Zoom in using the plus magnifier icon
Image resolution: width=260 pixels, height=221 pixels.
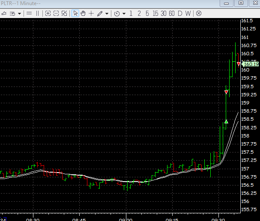point(48,13)
